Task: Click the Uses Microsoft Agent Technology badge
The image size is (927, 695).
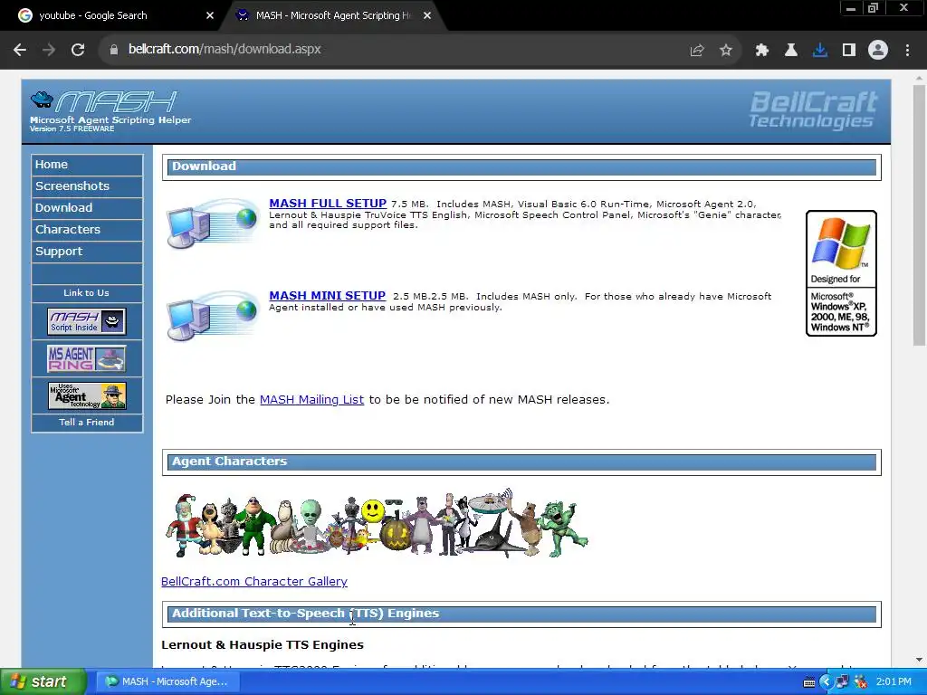Action: coord(87,395)
